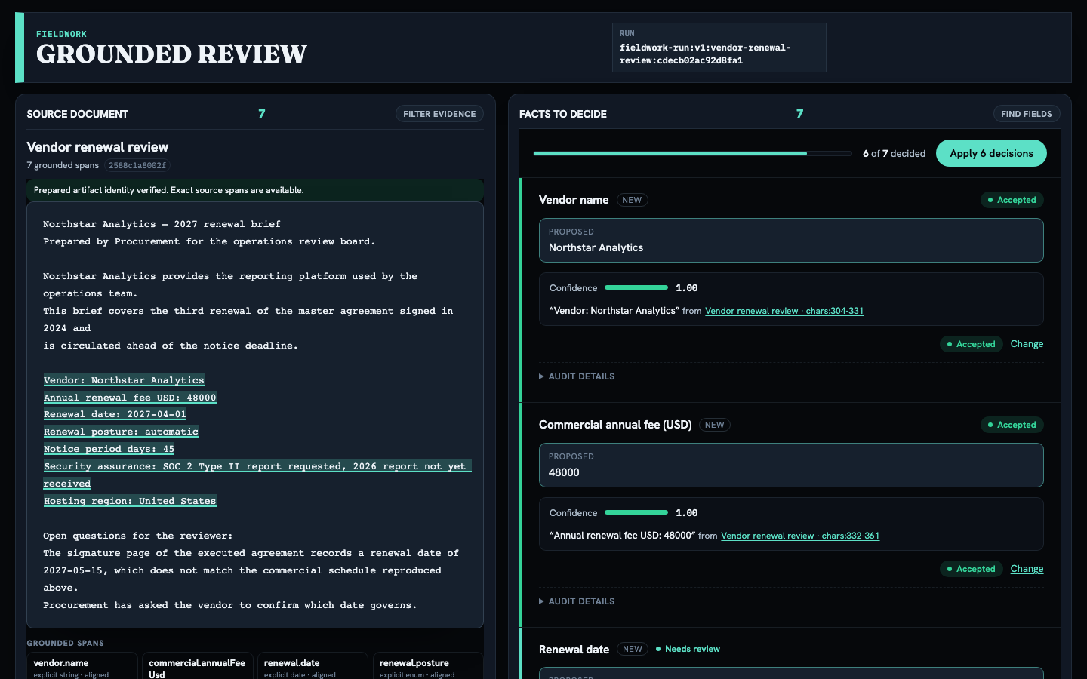Click the Grounded Review page title

point(172,54)
